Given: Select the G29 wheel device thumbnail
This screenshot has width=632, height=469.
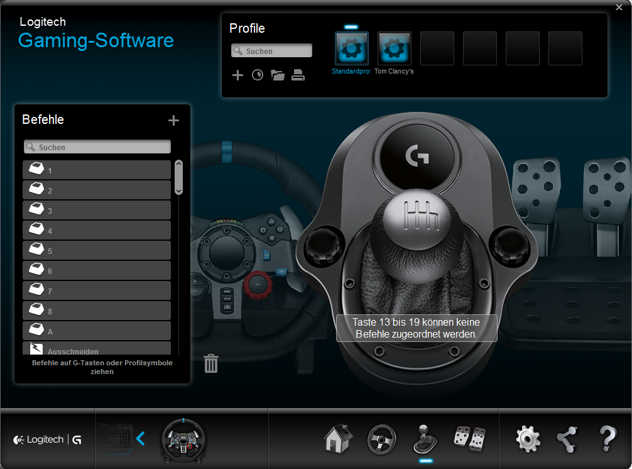Looking at the screenshot, I should [183, 441].
